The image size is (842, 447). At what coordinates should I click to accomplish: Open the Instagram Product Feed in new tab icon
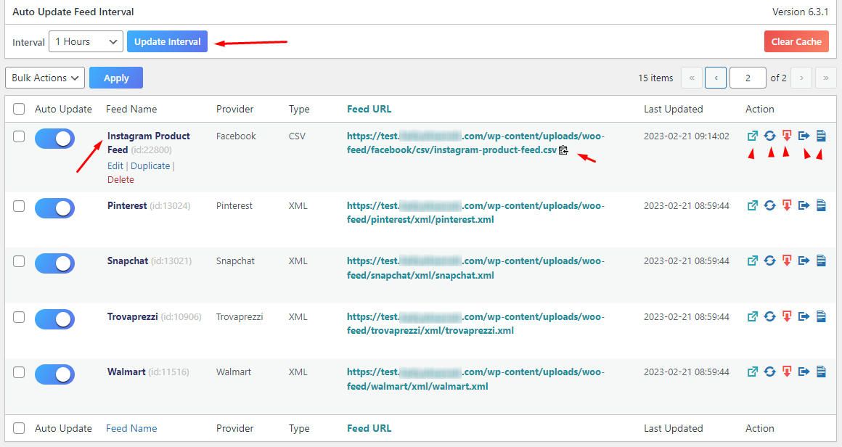[x=753, y=136]
